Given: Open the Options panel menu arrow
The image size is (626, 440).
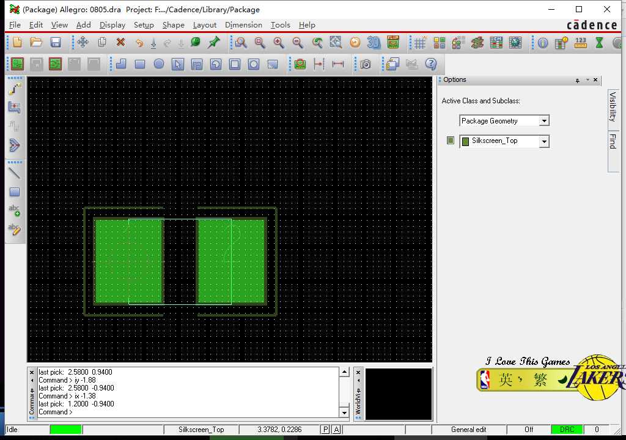Looking at the screenshot, I should (587, 80).
